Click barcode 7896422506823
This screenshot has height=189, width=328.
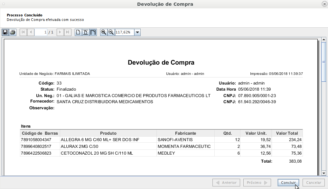point(36,153)
